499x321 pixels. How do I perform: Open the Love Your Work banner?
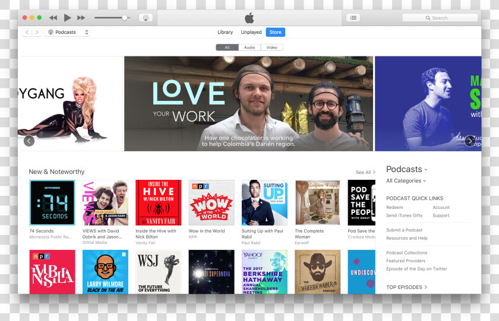coord(248,104)
